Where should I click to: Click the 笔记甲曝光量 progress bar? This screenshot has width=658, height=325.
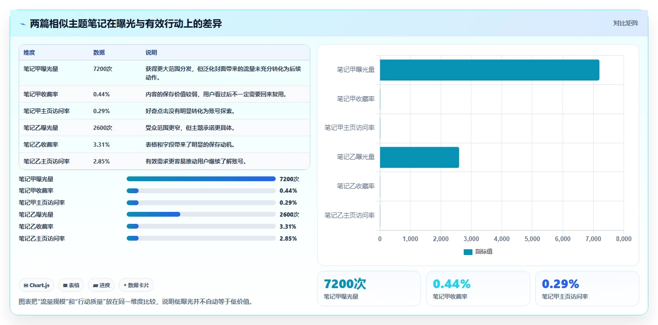point(201,179)
